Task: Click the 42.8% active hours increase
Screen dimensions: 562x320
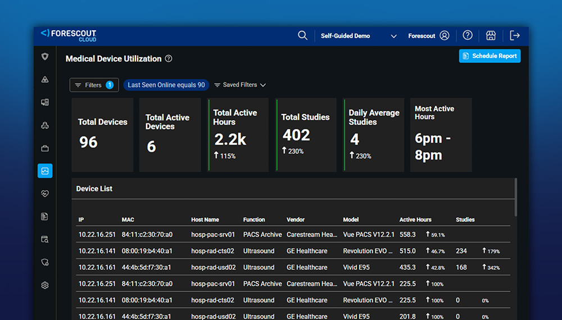Action: coord(436,267)
